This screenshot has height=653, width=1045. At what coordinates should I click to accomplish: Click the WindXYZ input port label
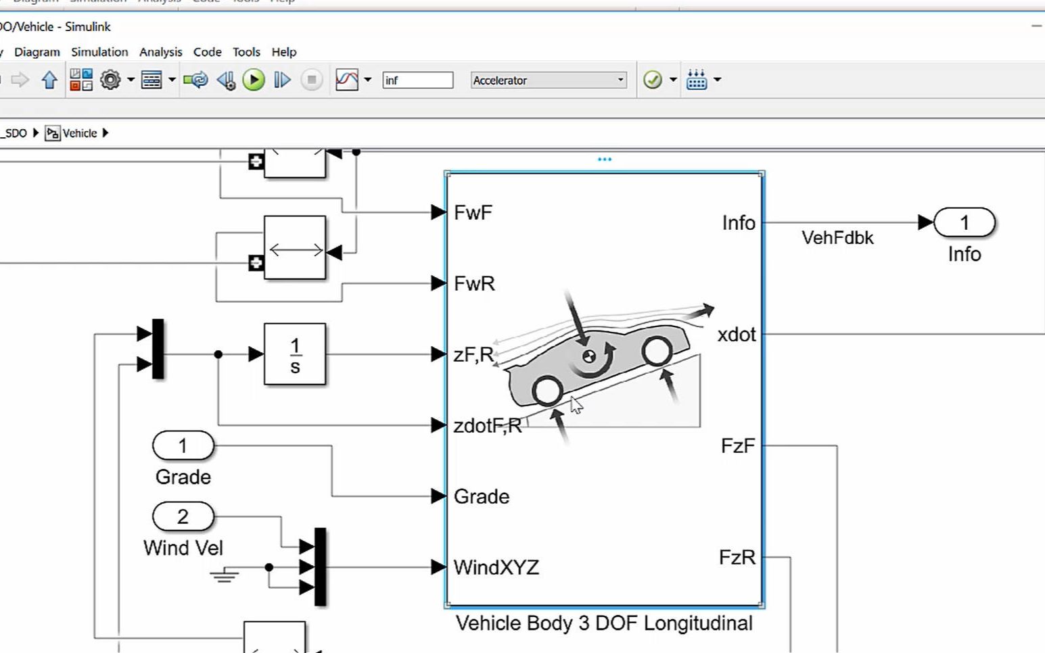496,567
